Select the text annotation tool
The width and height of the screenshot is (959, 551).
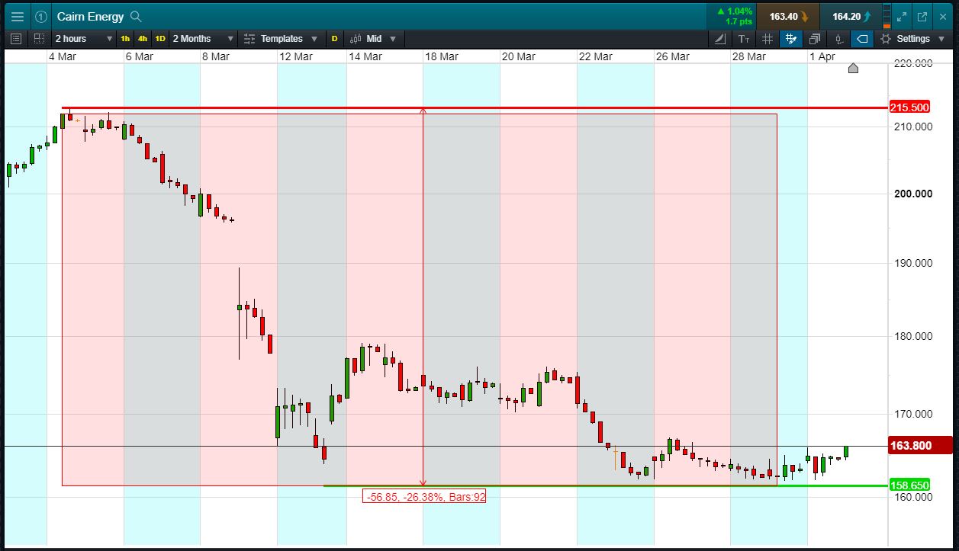pos(745,39)
